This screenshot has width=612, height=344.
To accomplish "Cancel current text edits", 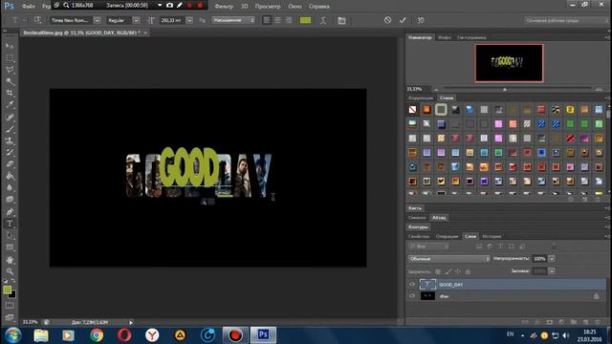I will point(387,20).
